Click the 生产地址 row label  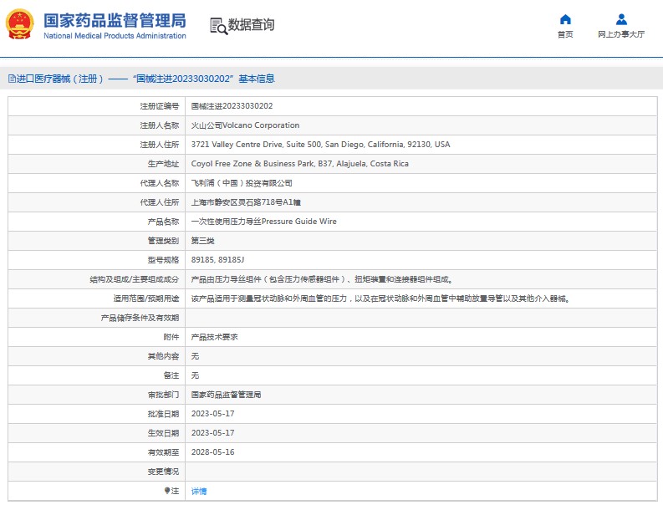point(163,164)
